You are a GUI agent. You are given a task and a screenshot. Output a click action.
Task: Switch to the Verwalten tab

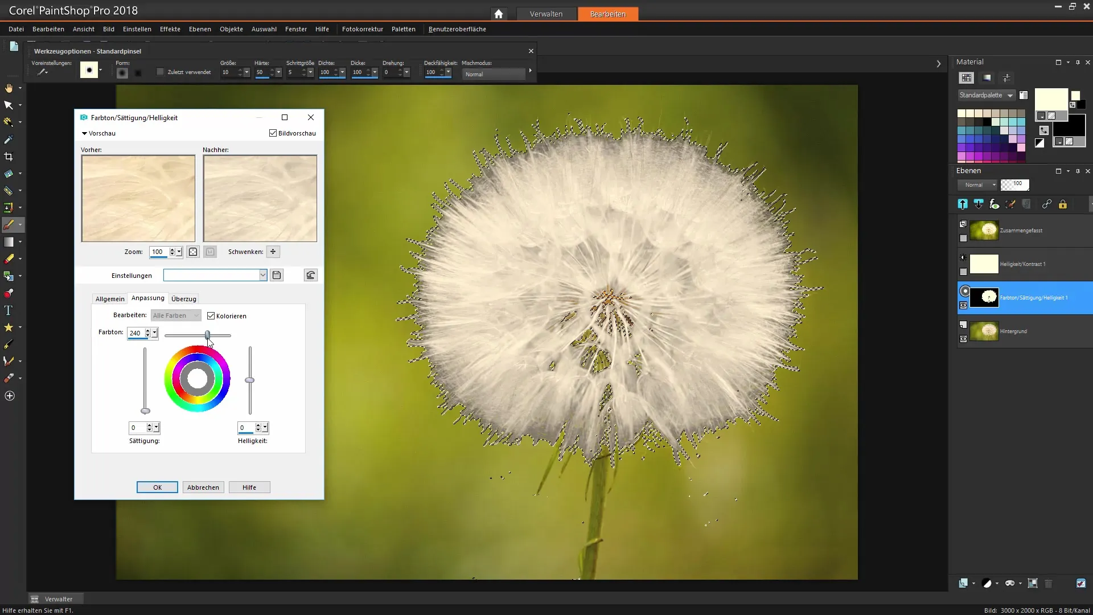[546, 14]
